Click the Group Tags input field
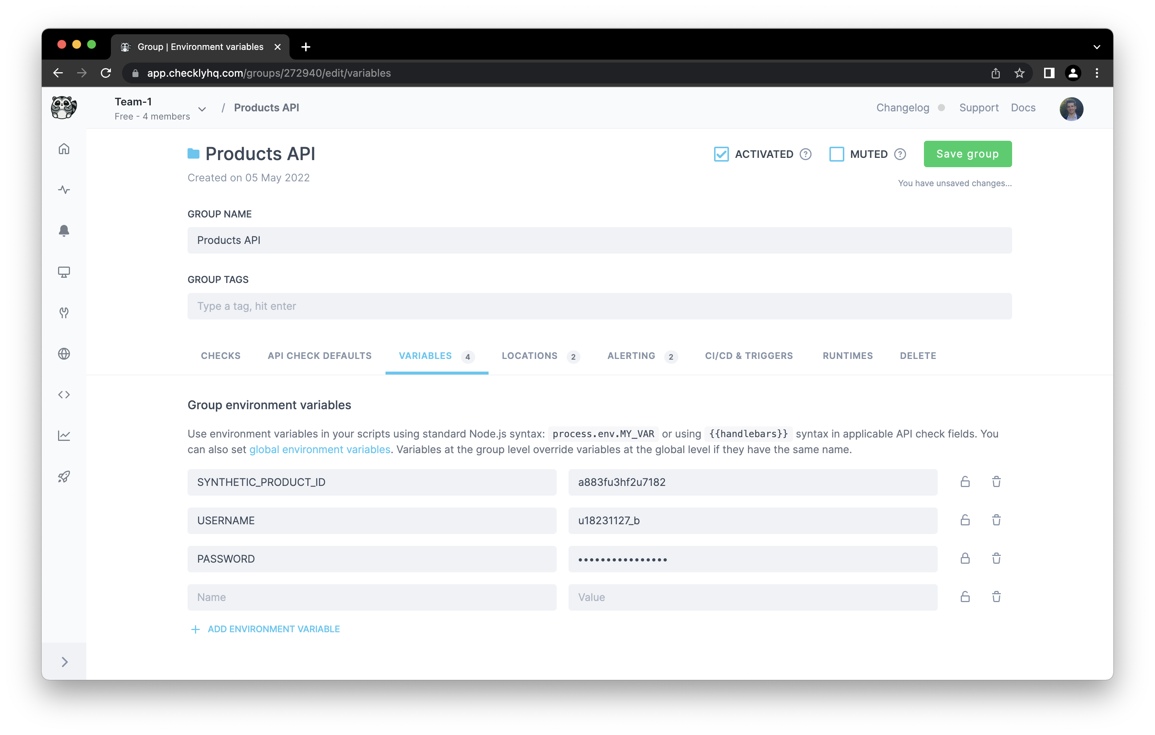Viewport: 1155px width, 735px height. pos(599,306)
